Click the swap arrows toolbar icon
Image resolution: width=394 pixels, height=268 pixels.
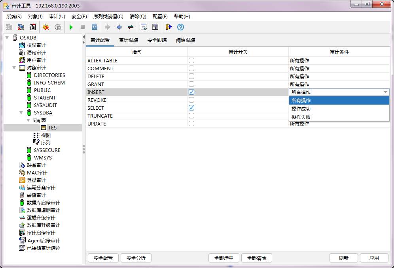click(x=130, y=27)
